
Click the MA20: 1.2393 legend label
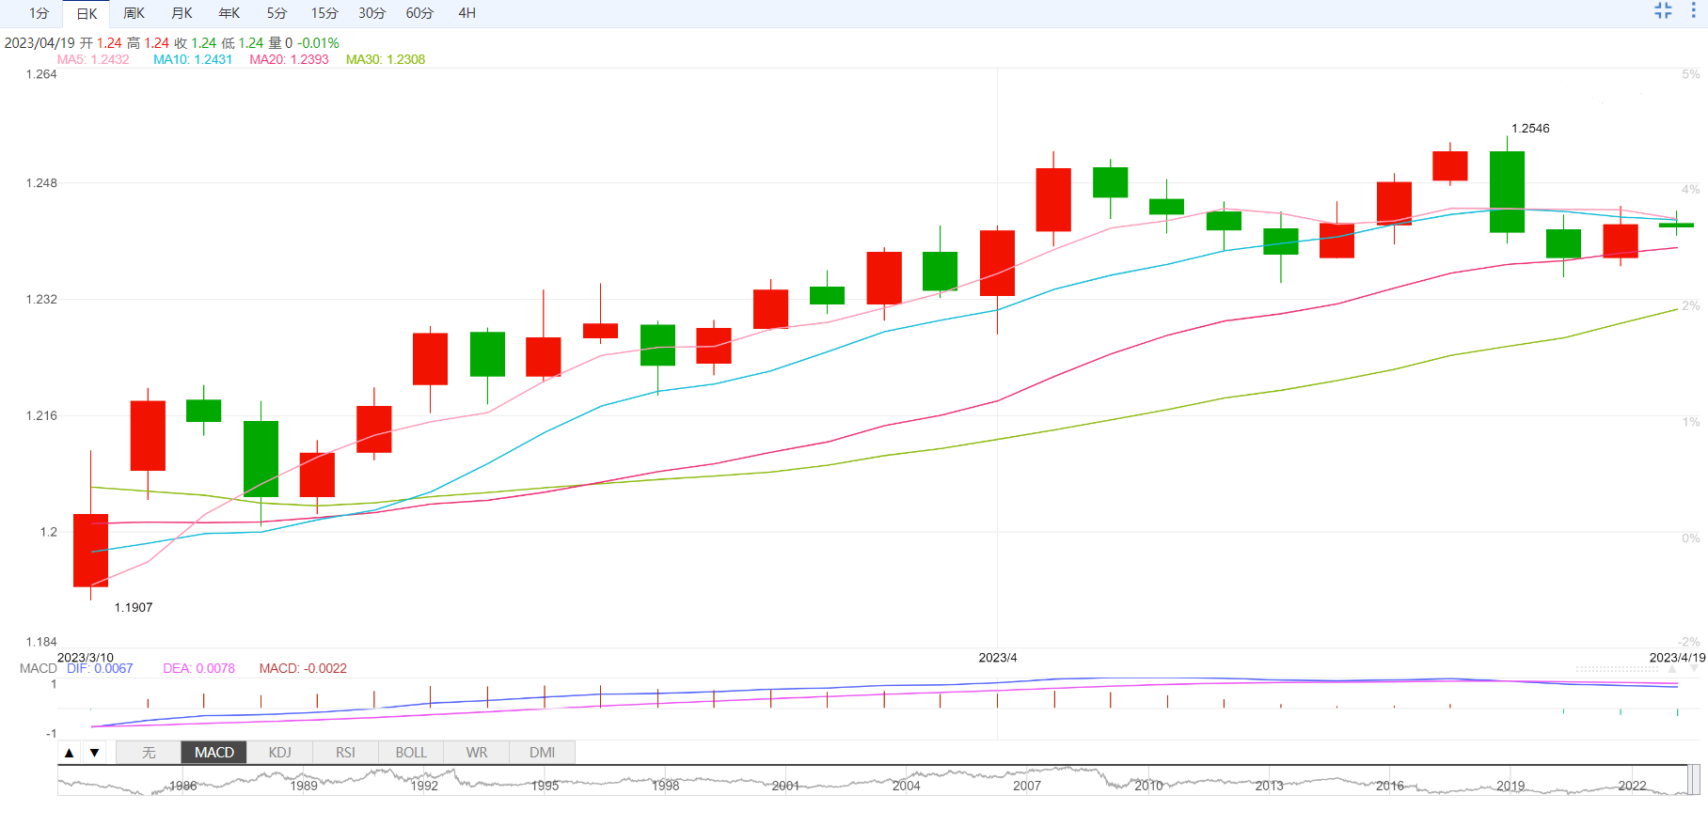[x=289, y=59]
